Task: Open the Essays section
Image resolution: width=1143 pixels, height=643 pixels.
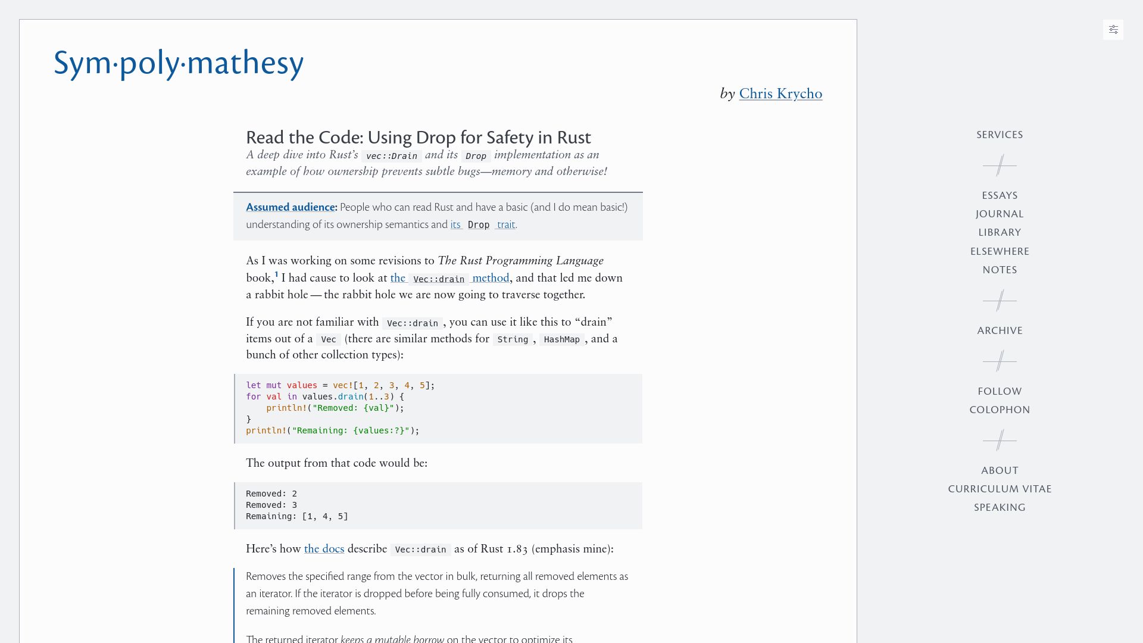Action: (1000, 195)
